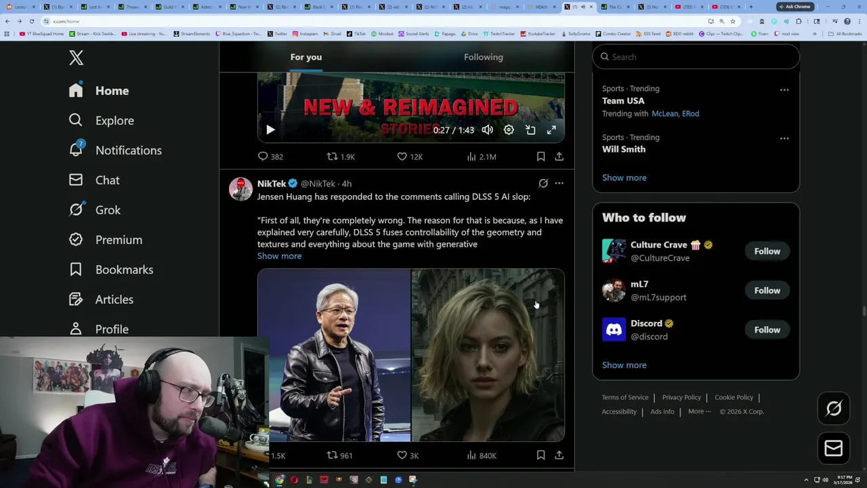Open the NikTek post's 4h timestamp
This screenshot has width=867, height=488.
347,184
